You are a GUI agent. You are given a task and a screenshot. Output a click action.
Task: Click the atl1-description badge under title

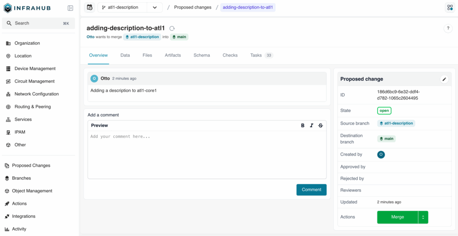(x=142, y=37)
